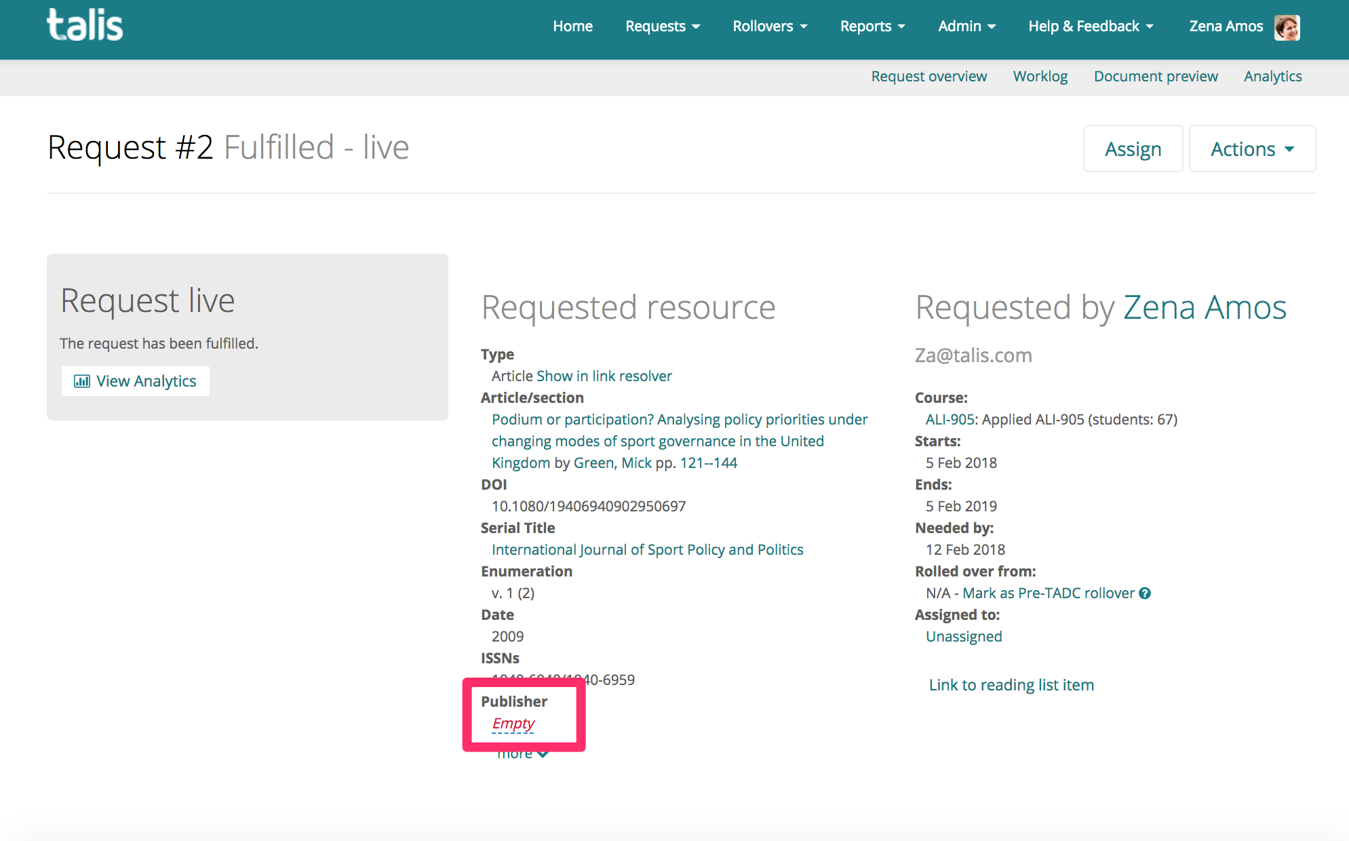Switch to the Worklog tab

(x=1040, y=76)
